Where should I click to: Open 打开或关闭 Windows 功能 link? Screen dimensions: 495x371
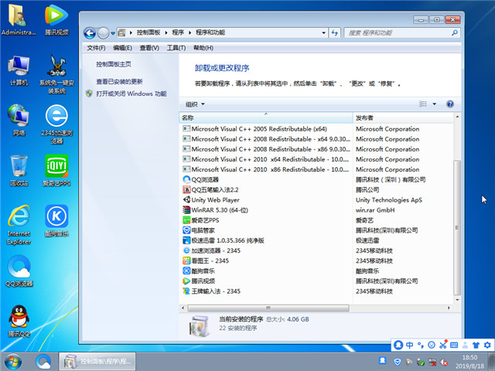pos(131,94)
